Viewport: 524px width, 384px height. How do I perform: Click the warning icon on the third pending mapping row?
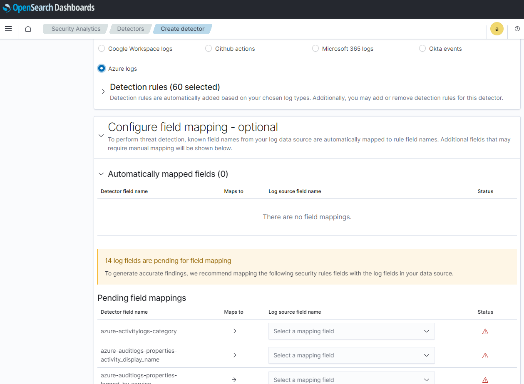tap(485, 379)
